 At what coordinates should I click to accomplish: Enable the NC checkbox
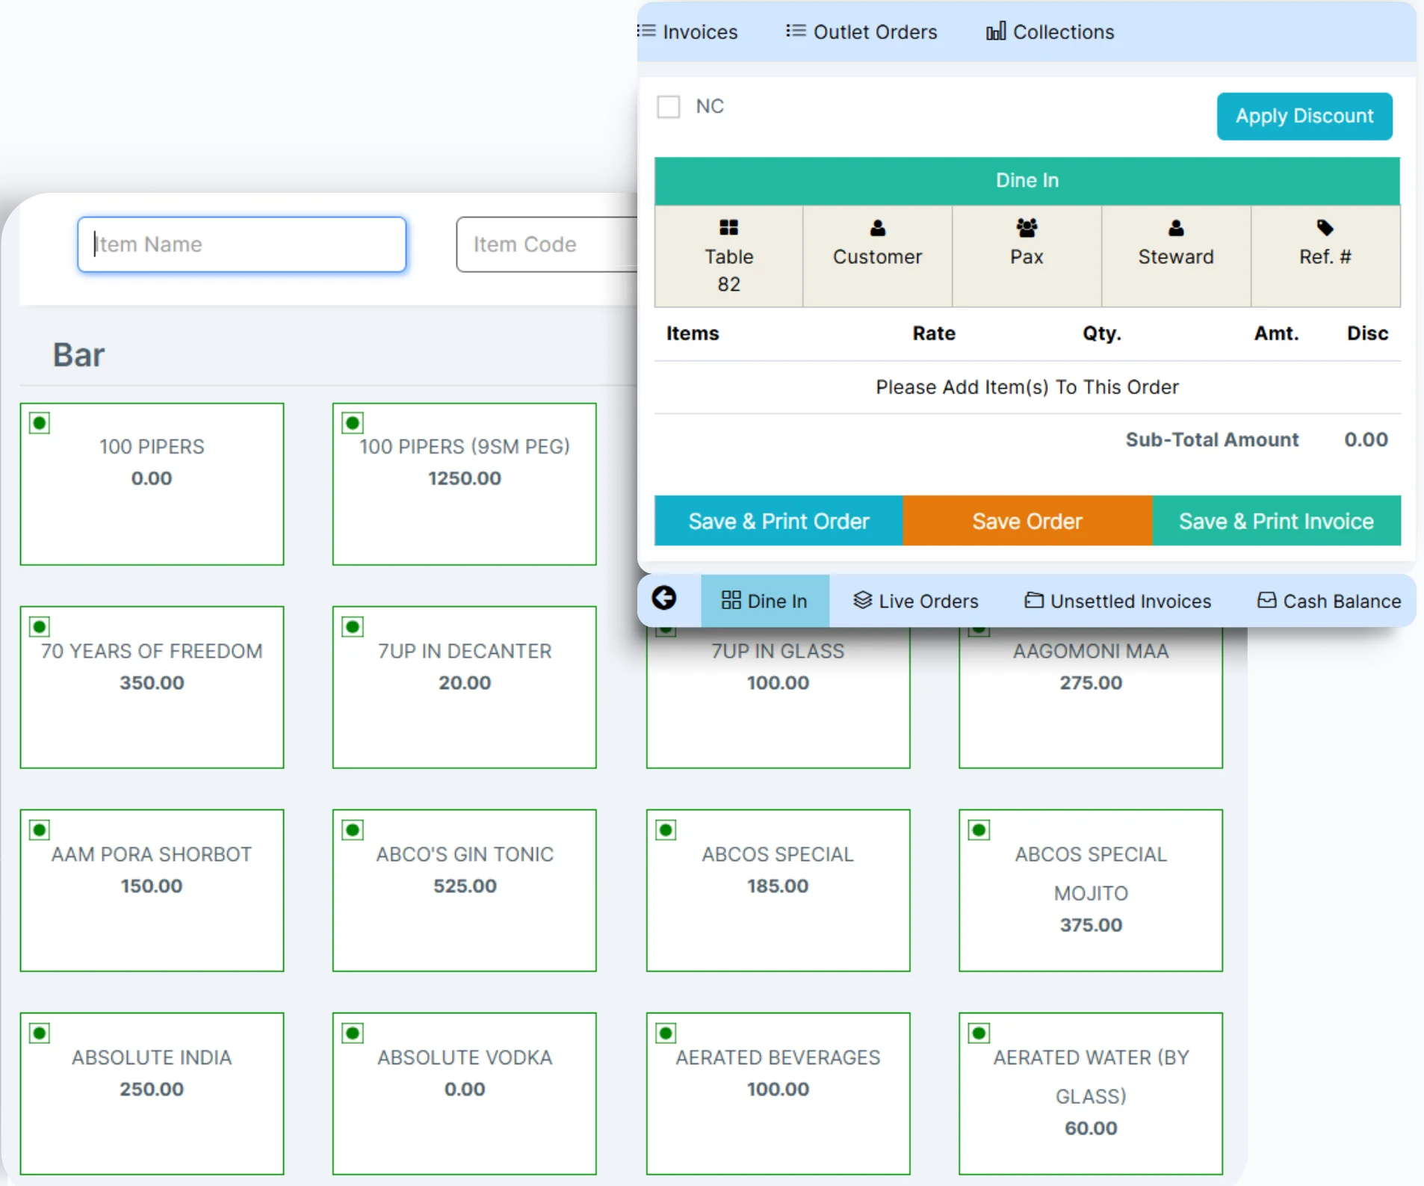coord(669,107)
